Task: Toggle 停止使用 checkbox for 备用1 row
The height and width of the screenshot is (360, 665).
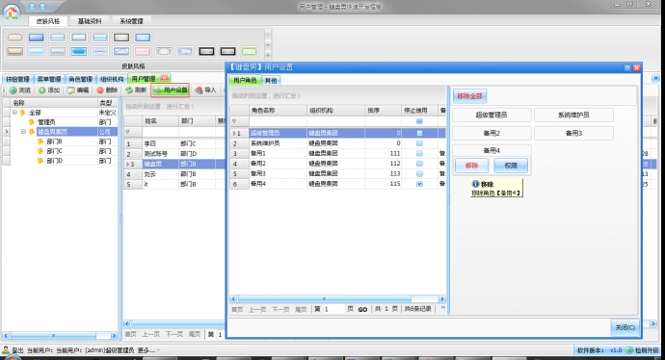Action: (419, 153)
